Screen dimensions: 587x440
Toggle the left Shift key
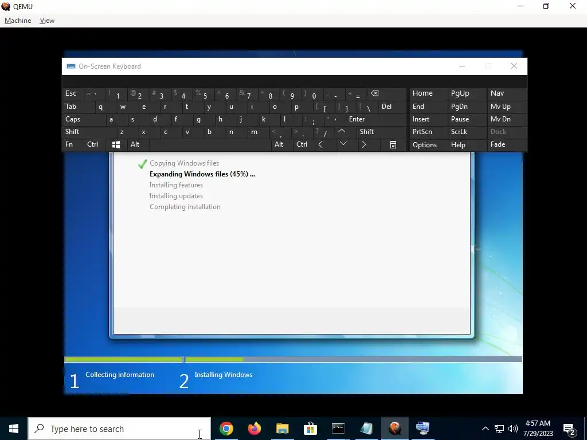click(x=89, y=132)
